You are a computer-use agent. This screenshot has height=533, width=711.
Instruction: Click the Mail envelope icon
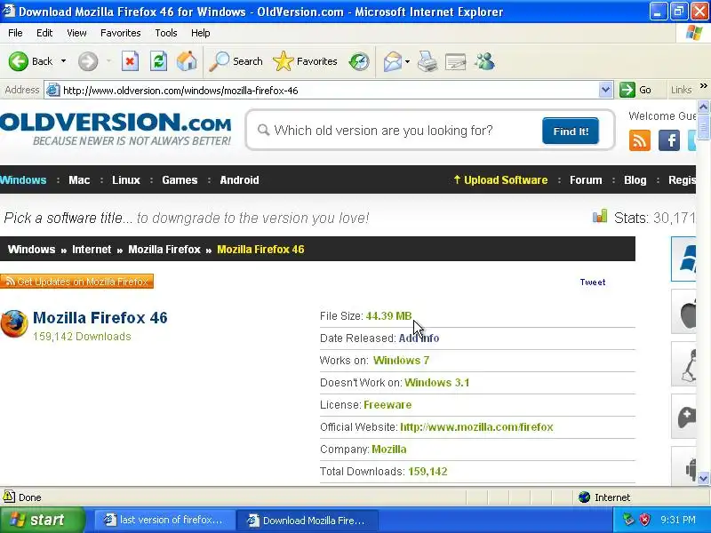(392, 61)
